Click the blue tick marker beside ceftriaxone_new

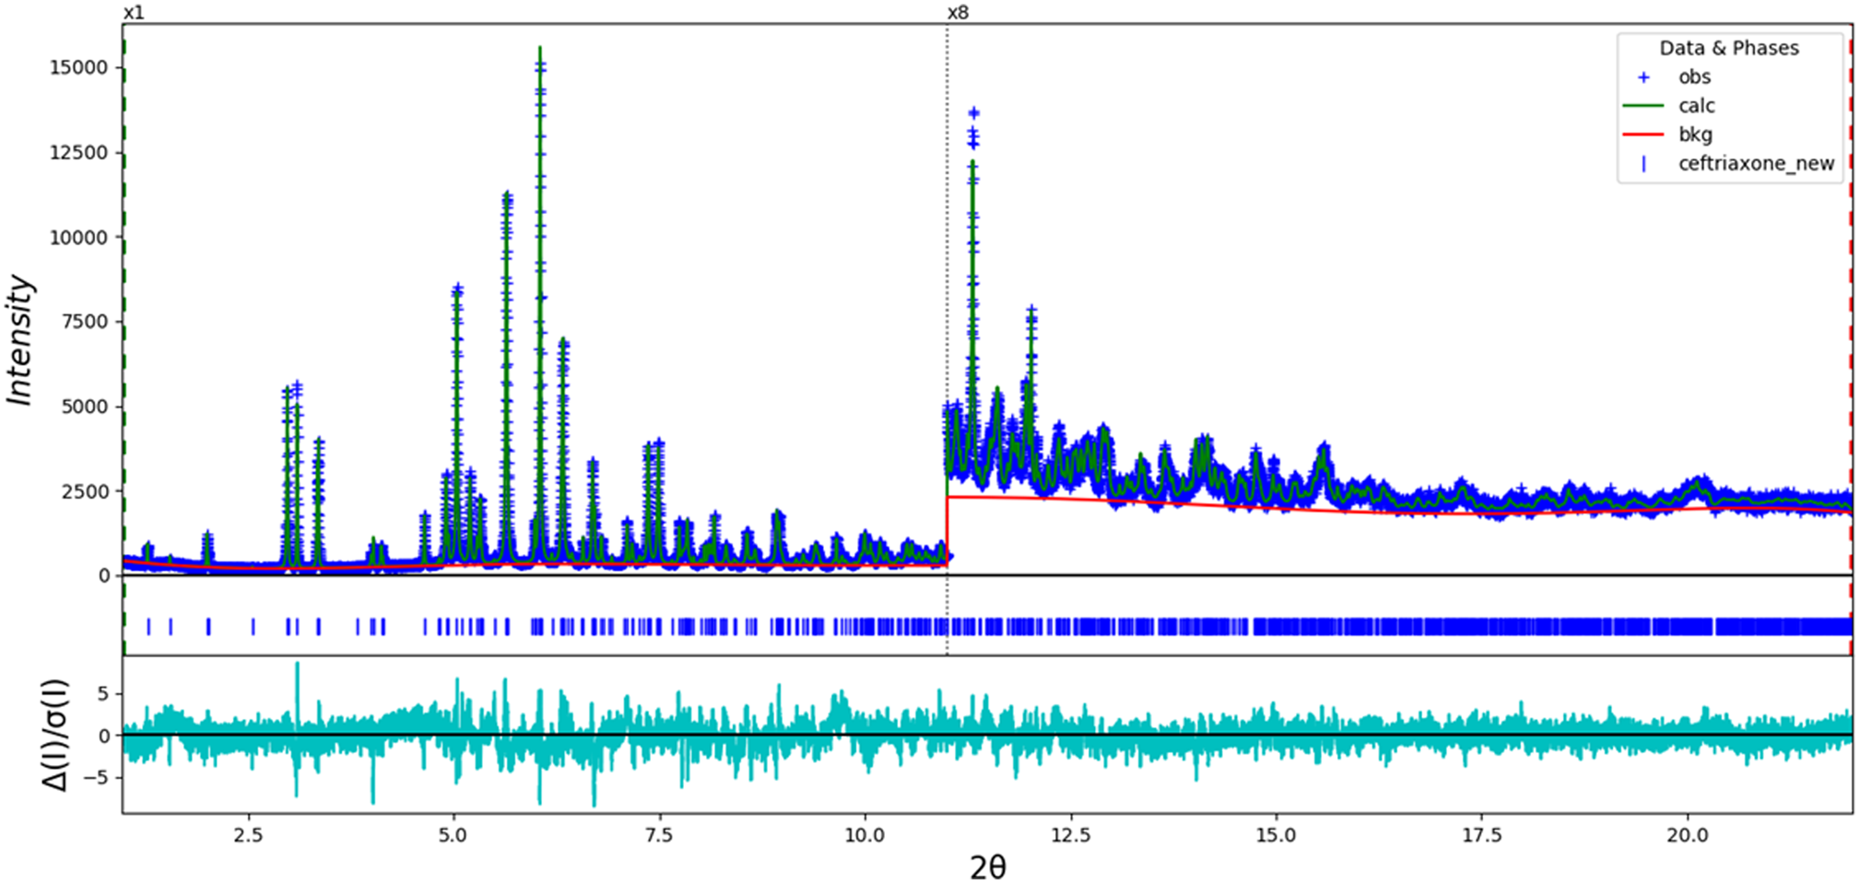pos(1643,164)
